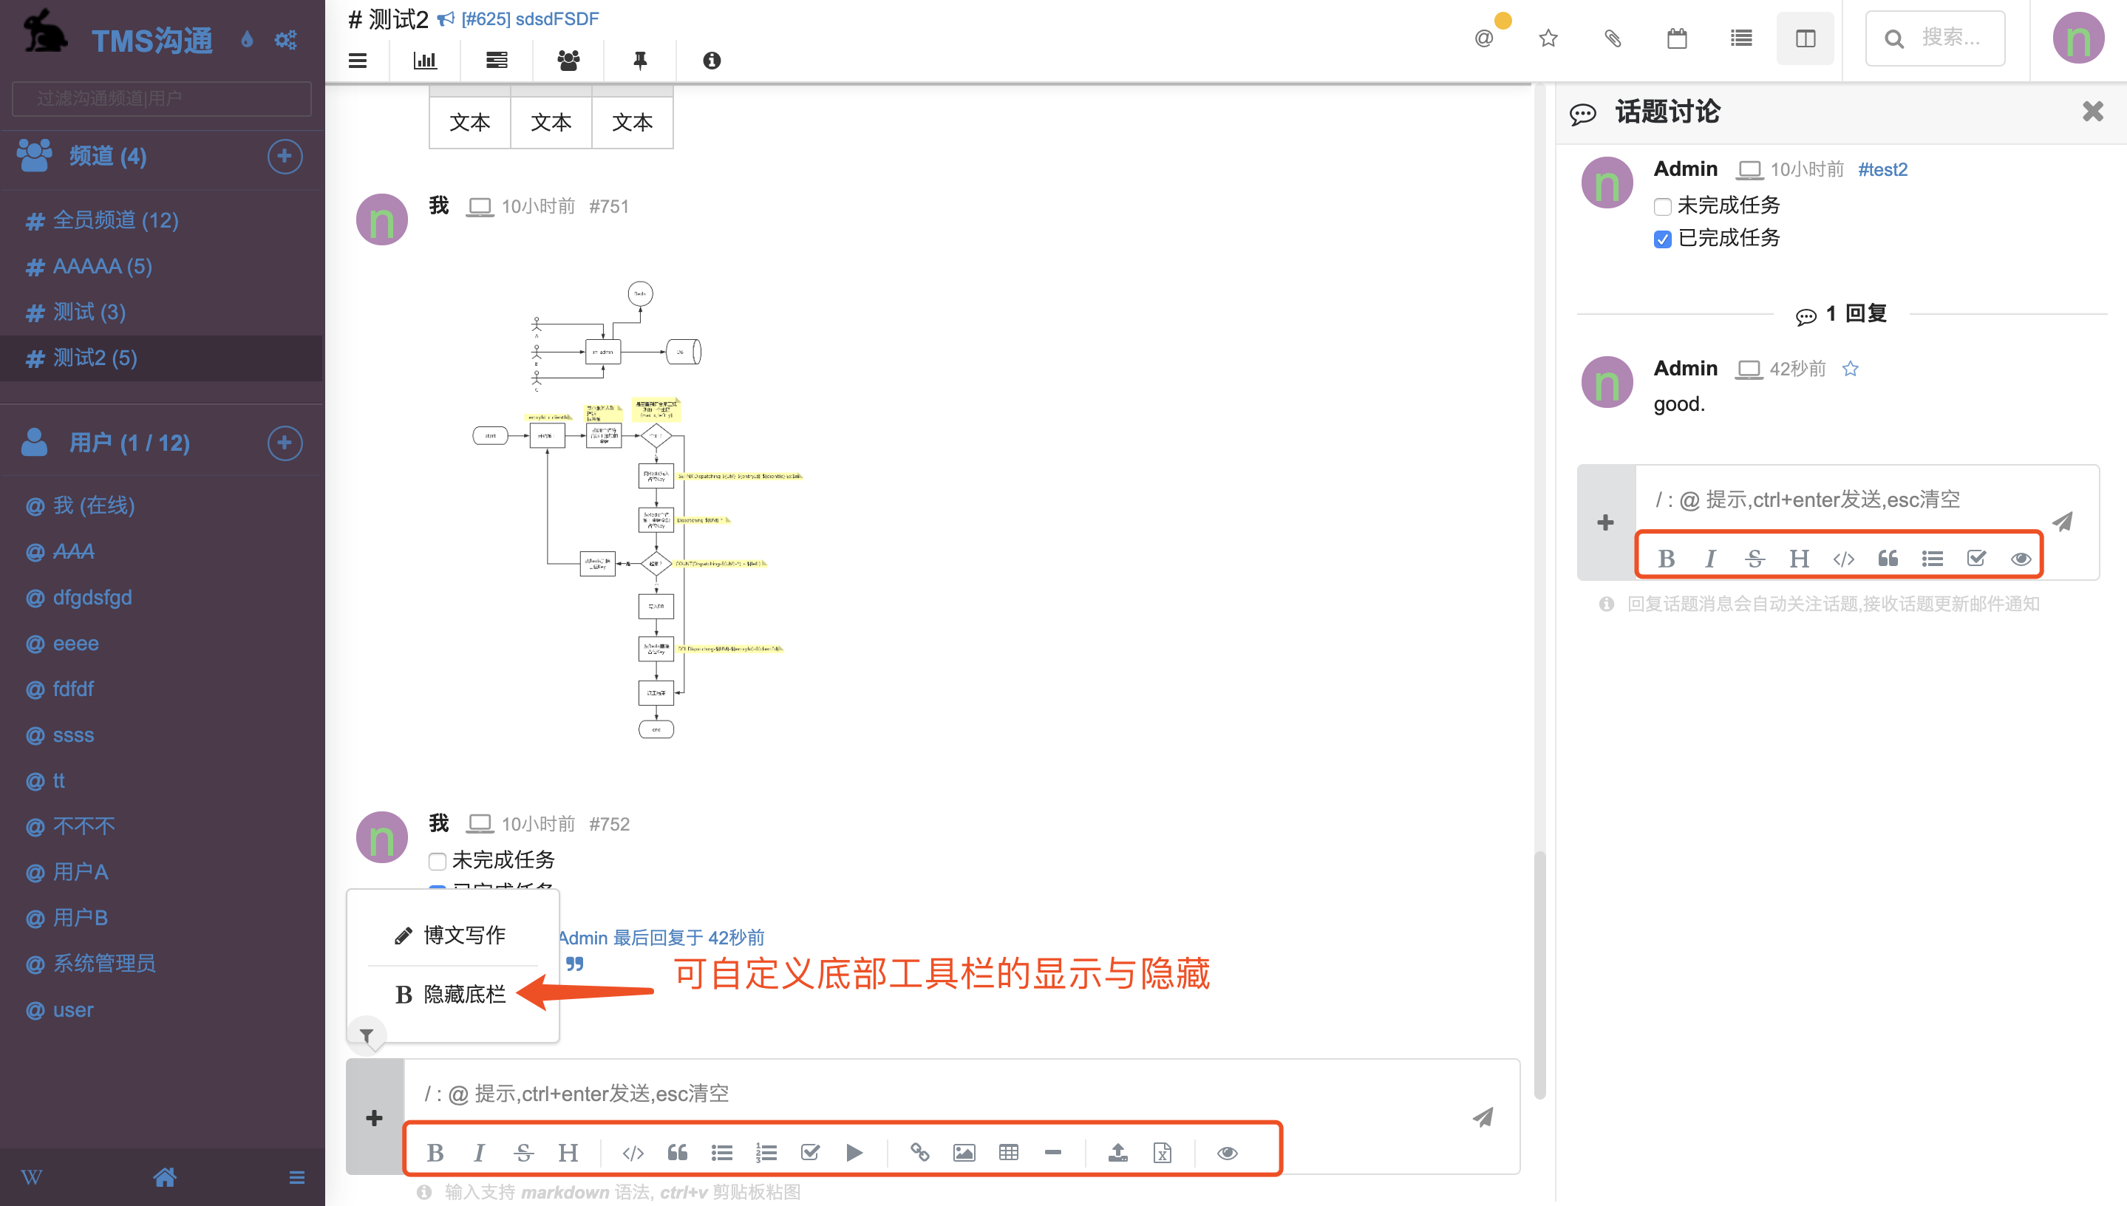Open the bar chart statistics icon
The height and width of the screenshot is (1206, 2127).
pyautogui.click(x=425, y=61)
